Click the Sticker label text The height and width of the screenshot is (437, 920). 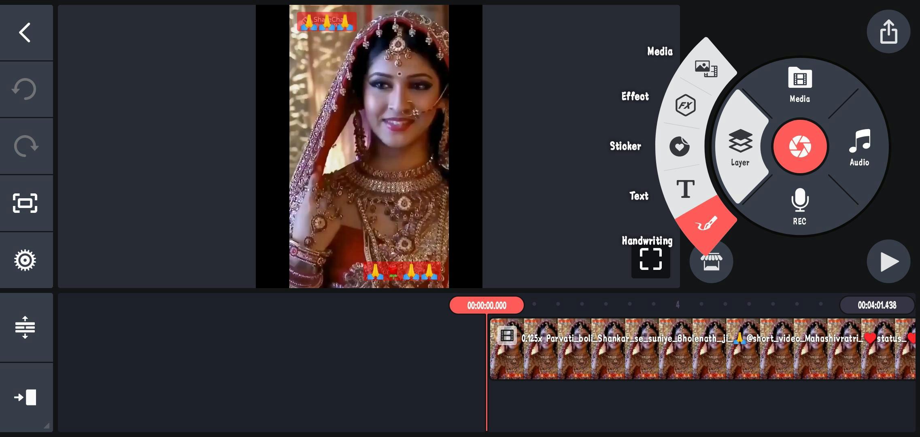click(625, 146)
